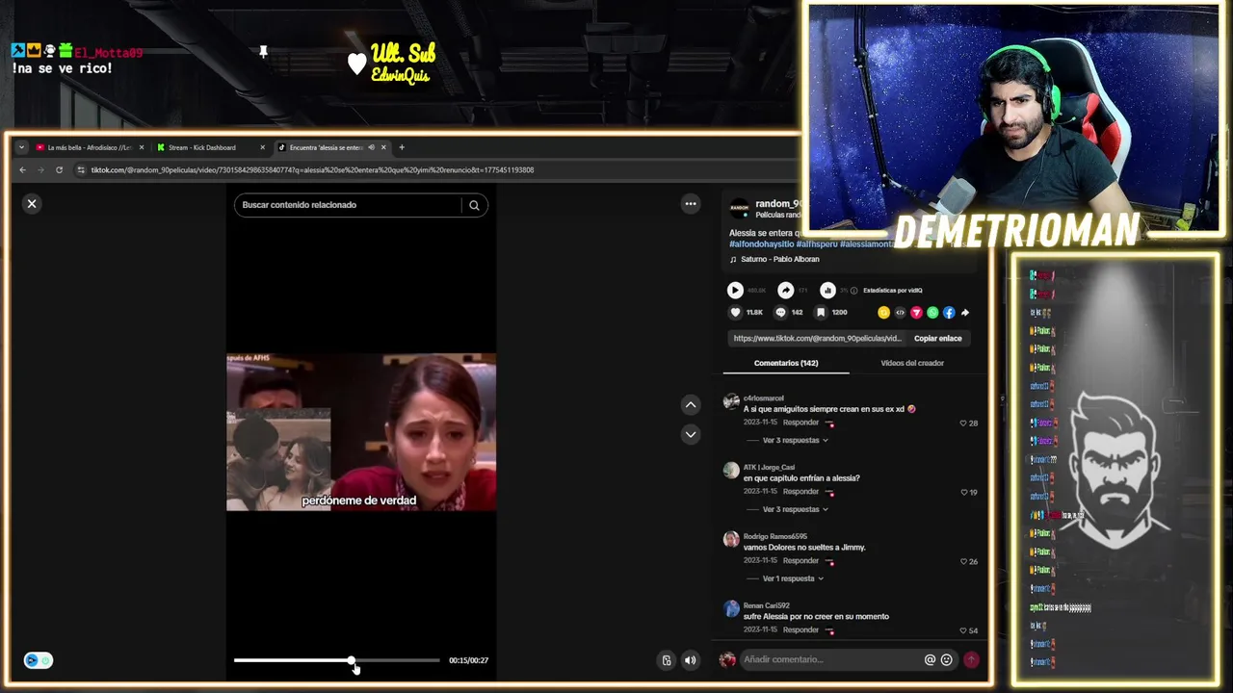
Task: Share to WhatsApp icon
Action: (932, 313)
